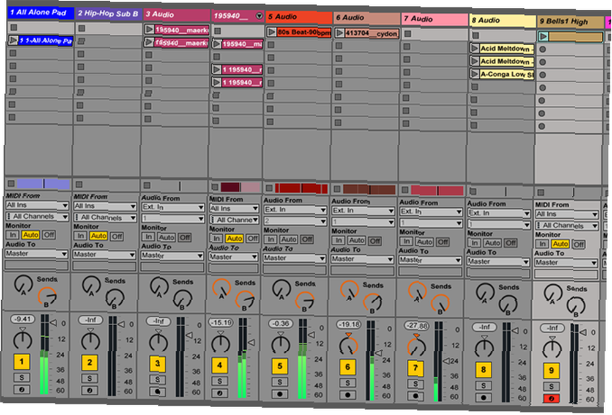Launch the '413704__cydon' clip on track 6
Image resolution: width=612 pixels, height=415 pixels.
coord(340,33)
